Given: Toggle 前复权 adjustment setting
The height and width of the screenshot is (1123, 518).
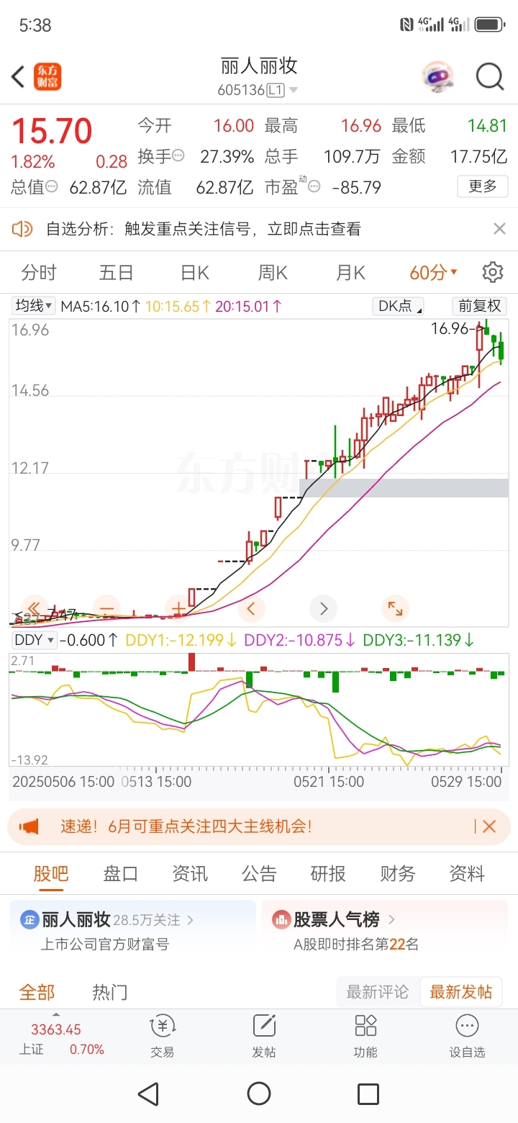Looking at the screenshot, I should (480, 306).
